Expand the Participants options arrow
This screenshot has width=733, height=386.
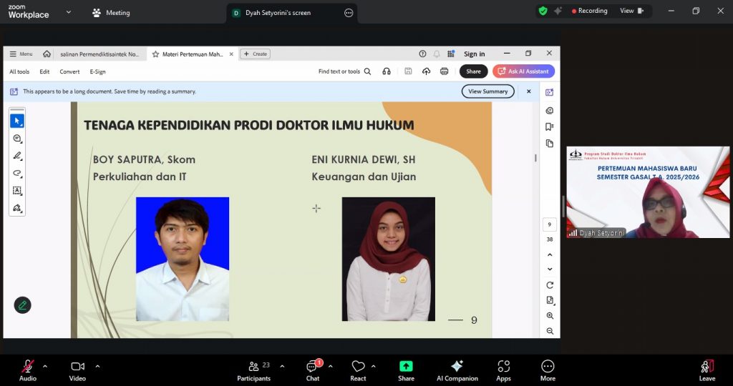point(282,366)
